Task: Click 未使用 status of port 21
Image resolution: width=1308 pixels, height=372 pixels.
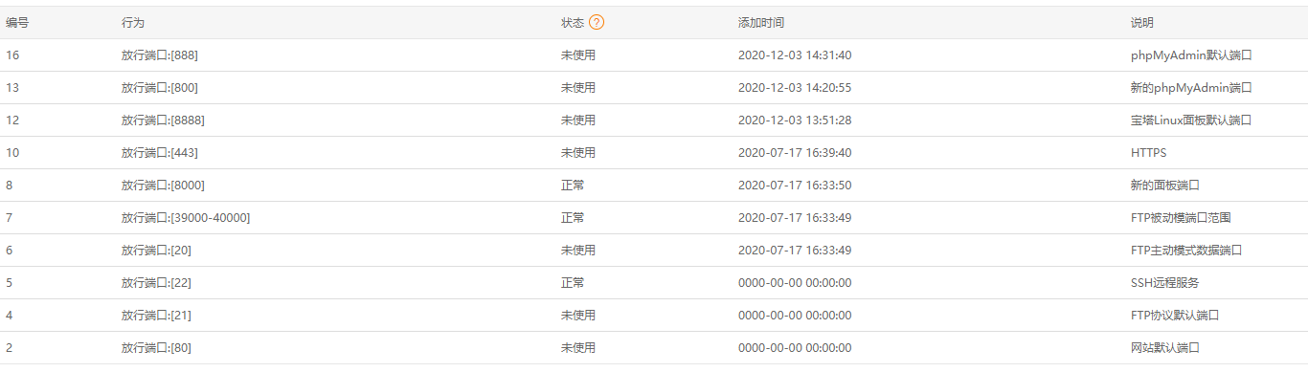Action: click(x=578, y=316)
